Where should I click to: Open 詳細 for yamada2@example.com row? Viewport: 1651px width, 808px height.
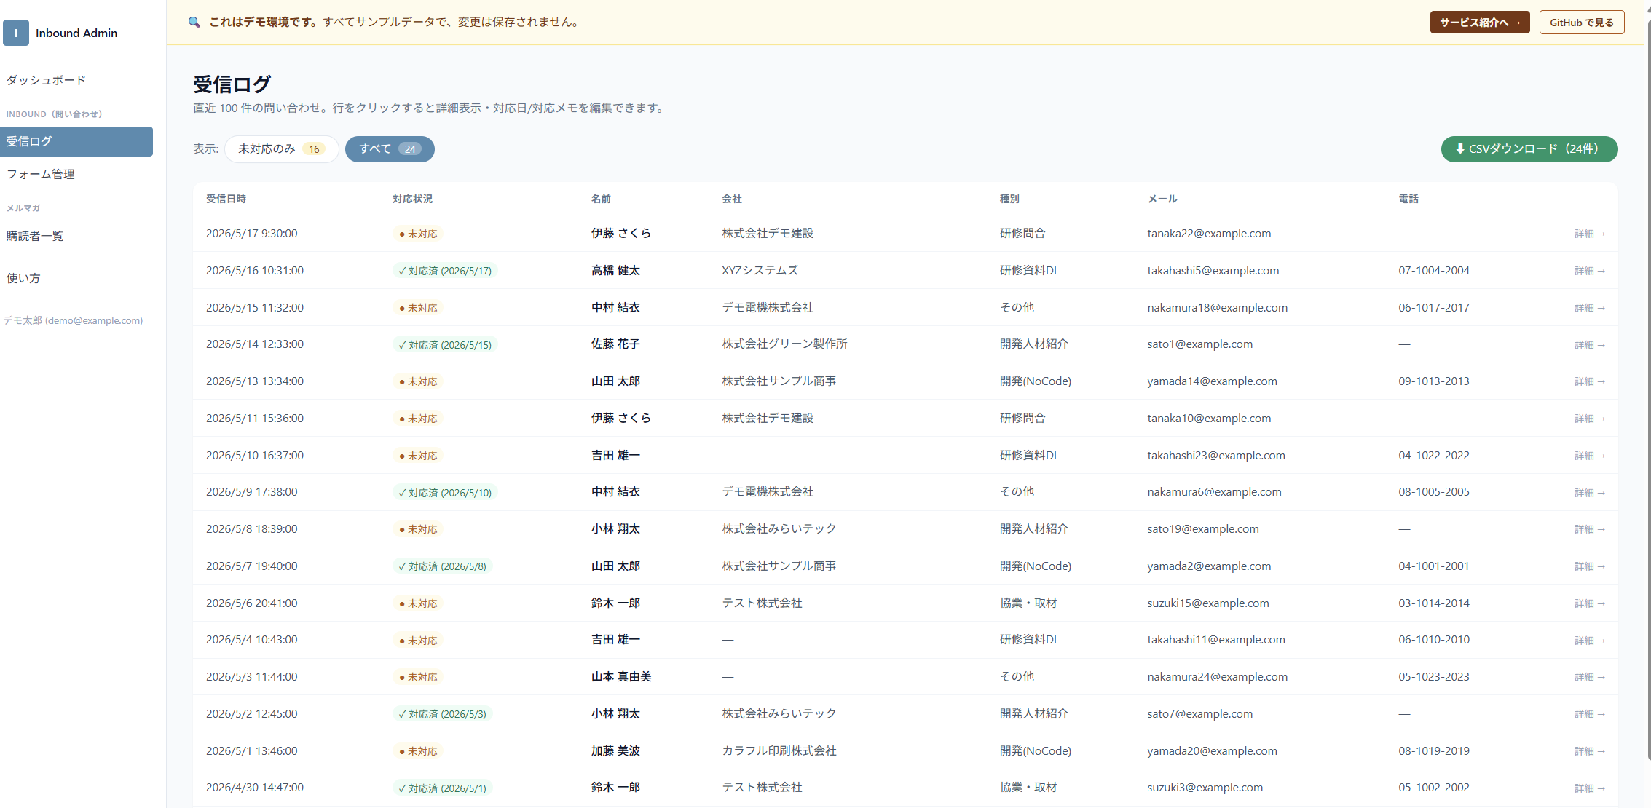click(1589, 566)
